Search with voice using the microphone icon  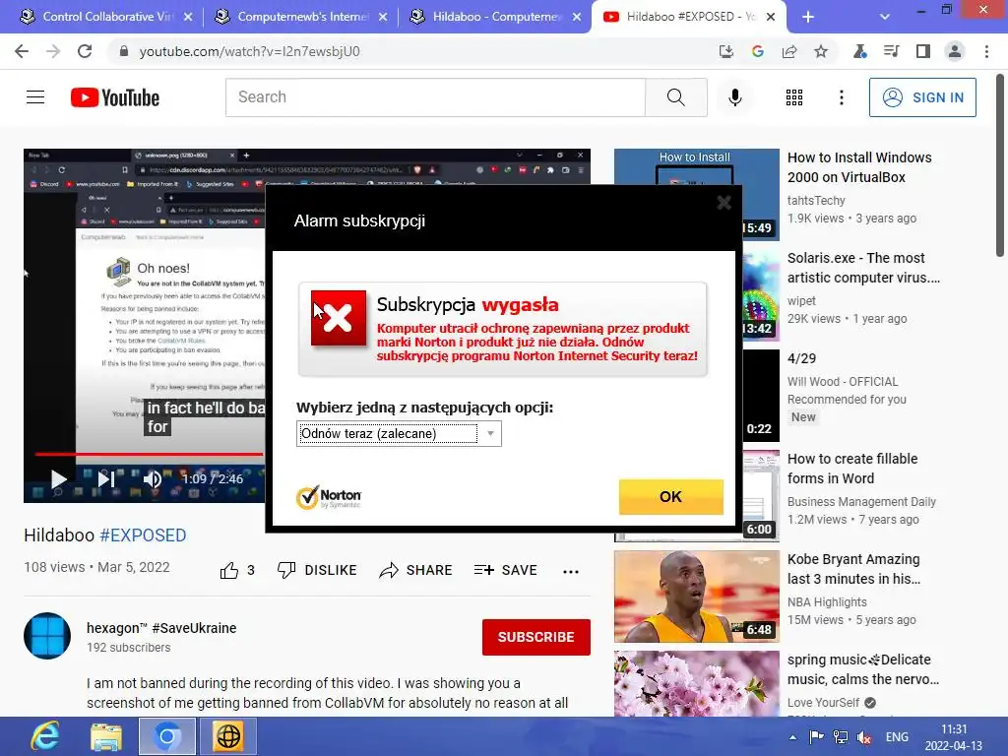[x=734, y=97]
